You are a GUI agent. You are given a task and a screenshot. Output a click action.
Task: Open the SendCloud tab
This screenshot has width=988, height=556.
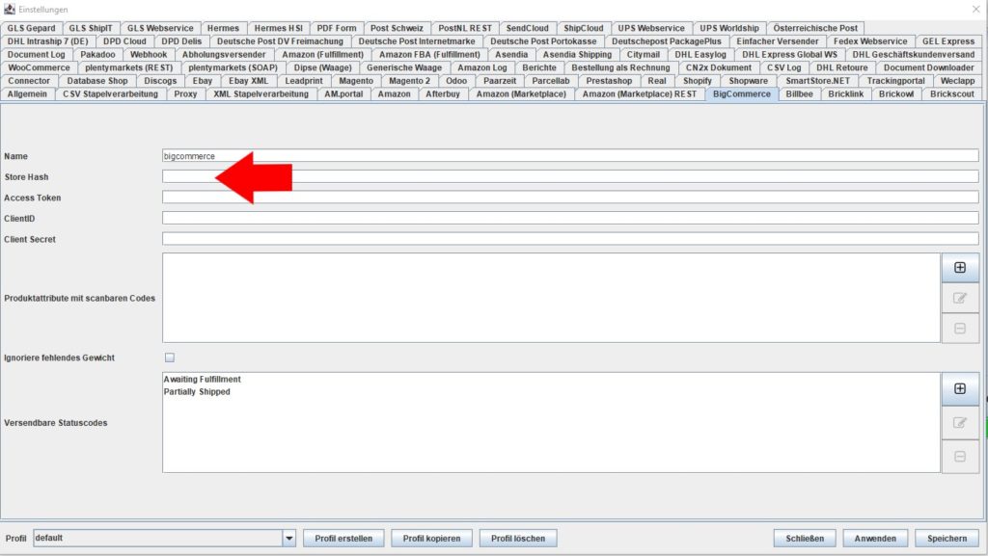pos(528,28)
